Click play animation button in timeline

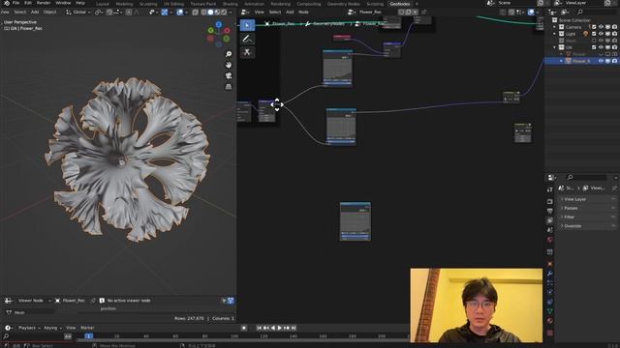coord(280,328)
